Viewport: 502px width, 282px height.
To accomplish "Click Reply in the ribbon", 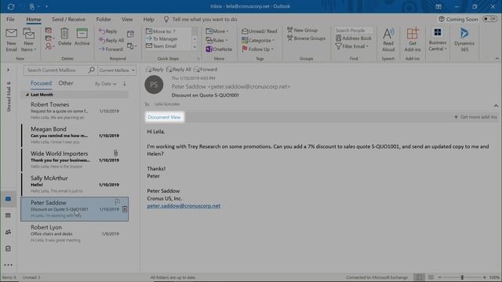I will pyautogui.click(x=108, y=31).
